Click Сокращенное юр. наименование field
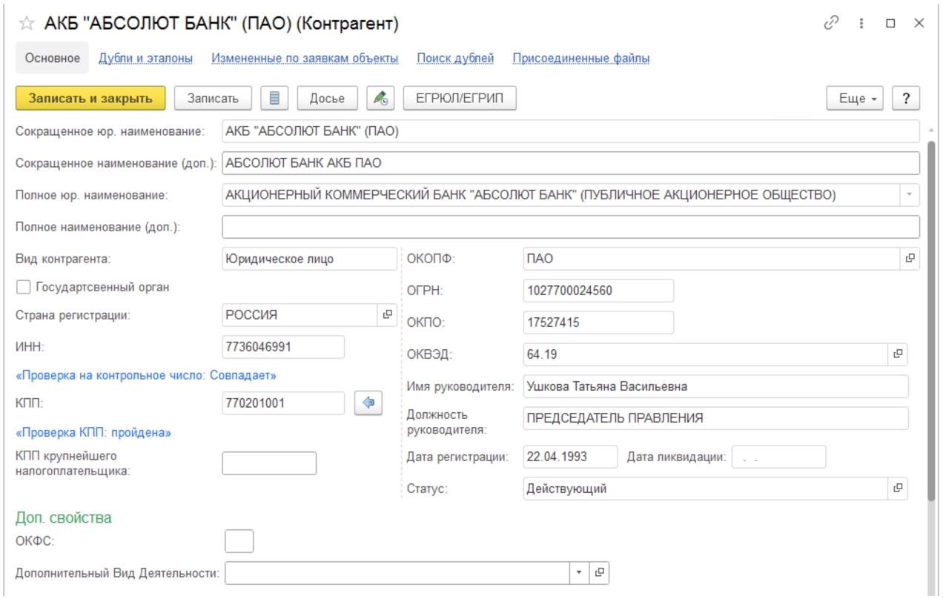Screen dimensions: 943x599 [571, 132]
